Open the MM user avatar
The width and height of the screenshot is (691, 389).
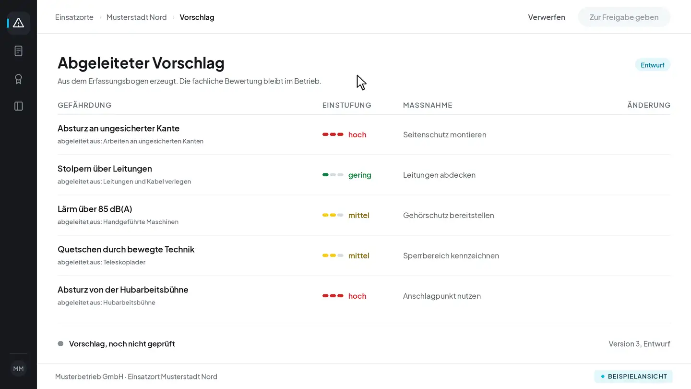[x=18, y=369]
